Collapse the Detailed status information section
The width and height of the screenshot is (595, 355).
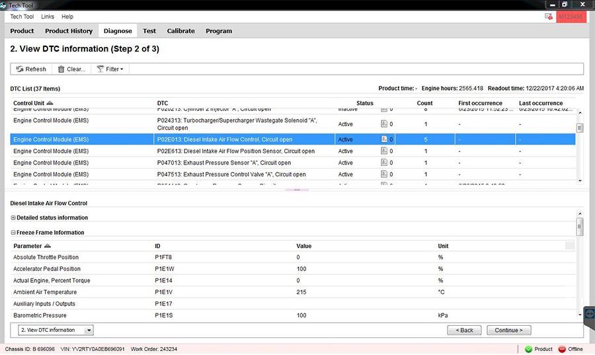click(13, 217)
